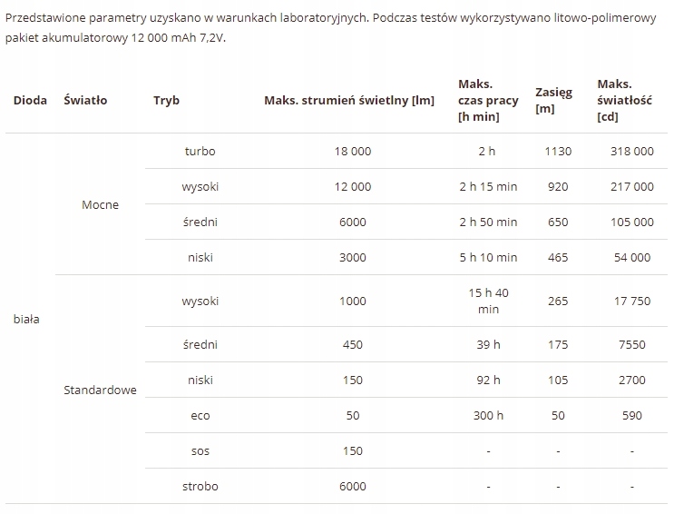This screenshot has height=514, width=674.
Task: Select the turbo mode cell
Action: [x=200, y=151]
